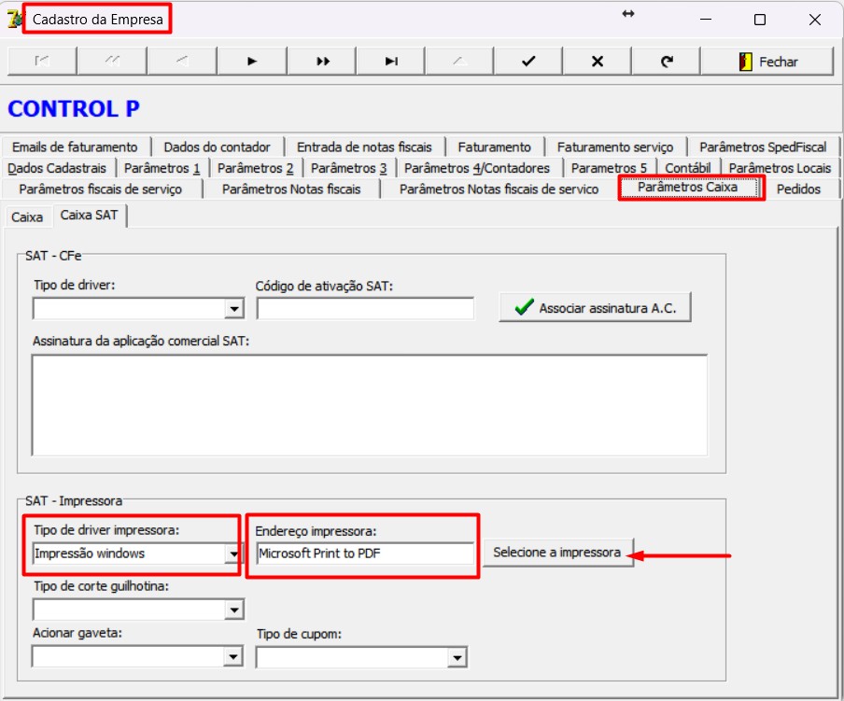Click the Assinatura da aplicação comercial SAT textbox
Image resolution: width=844 pixels, height=701 pixels.
(370, 405)
